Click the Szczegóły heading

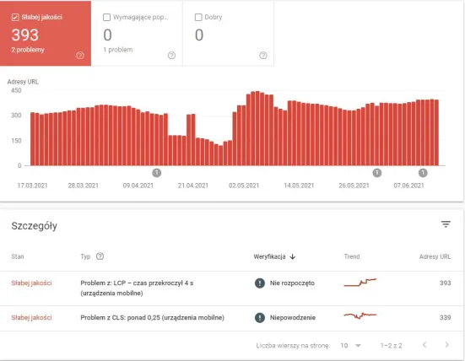point(35,226)
